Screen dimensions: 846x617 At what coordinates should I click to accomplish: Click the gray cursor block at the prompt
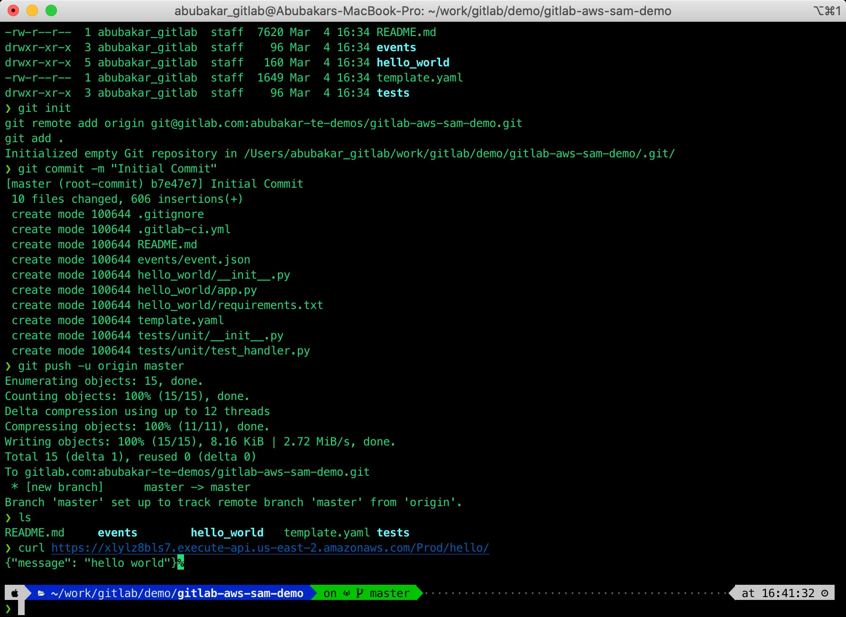click(x=21, y=608)
